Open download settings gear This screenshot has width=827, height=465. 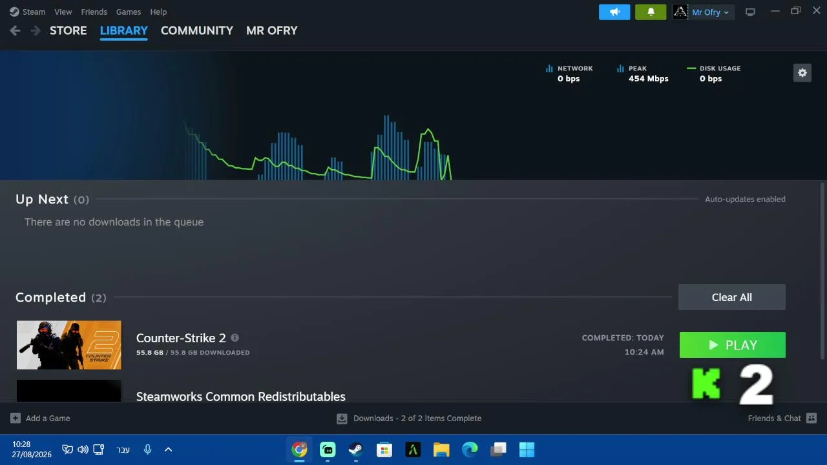tap(802, 73)
